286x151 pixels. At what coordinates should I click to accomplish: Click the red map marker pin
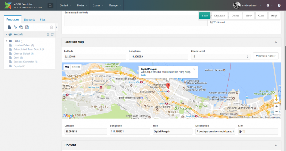(x=168, y=86)
